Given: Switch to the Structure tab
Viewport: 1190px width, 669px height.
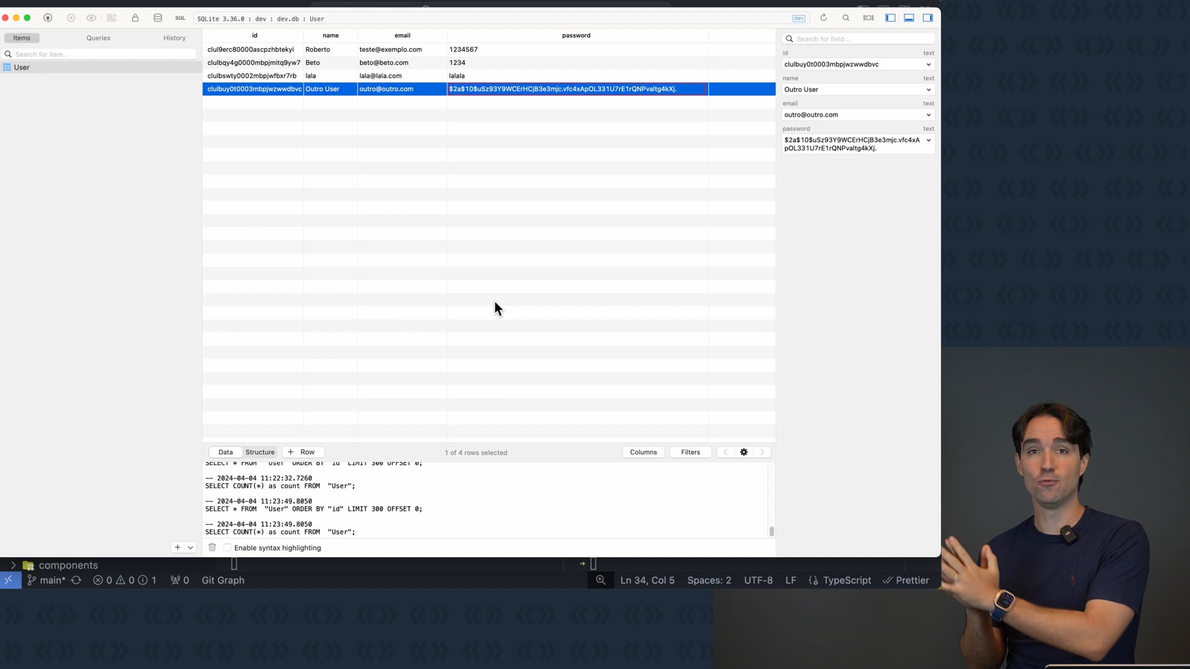Looking at the screenshot, I should tap(260, 452).
